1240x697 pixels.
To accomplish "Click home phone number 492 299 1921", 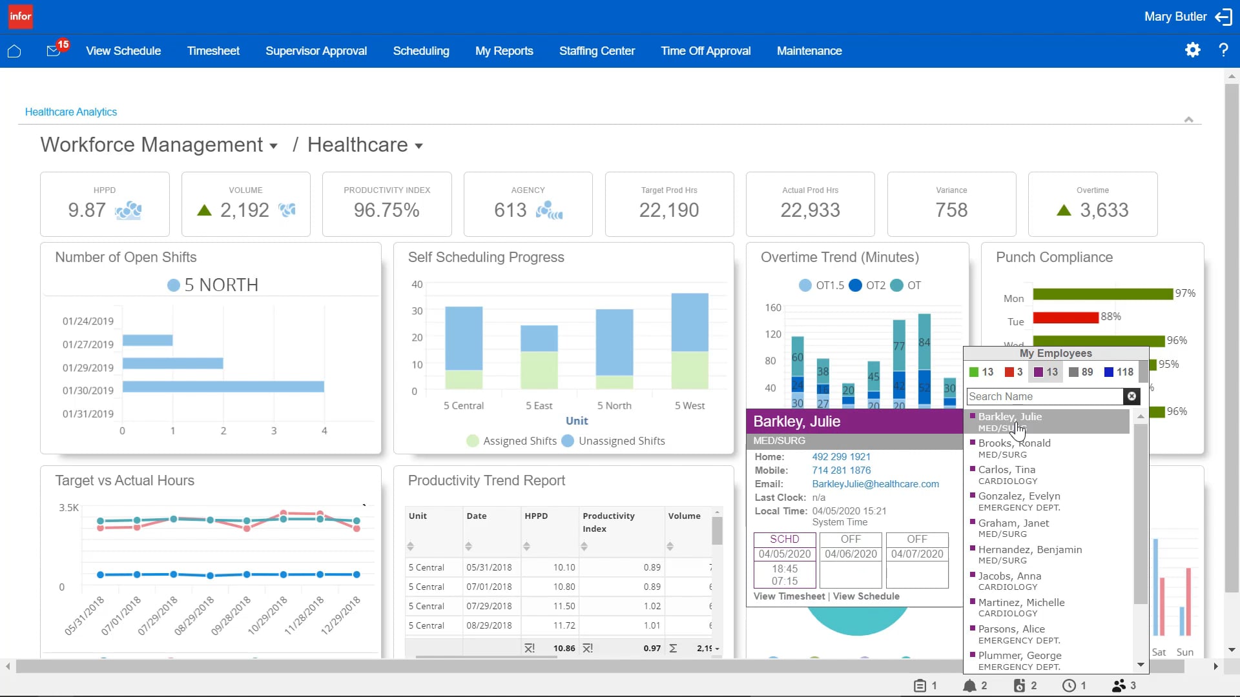I will tap(842, 457).
